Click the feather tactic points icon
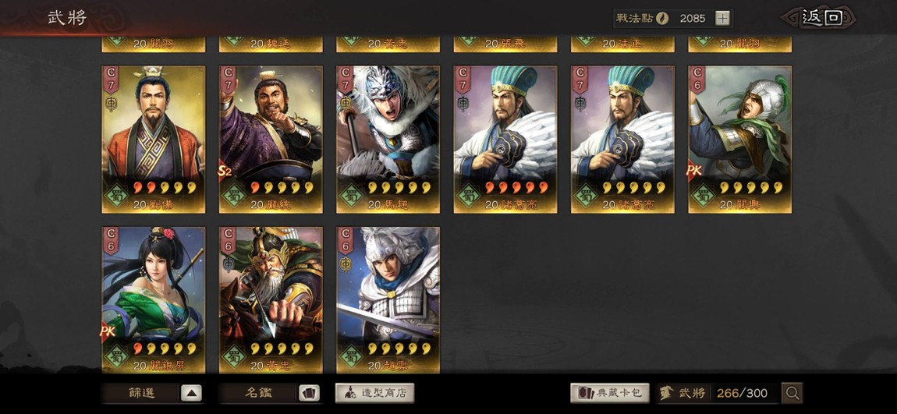The width and height of the screenshot is (897, 414). [662, 18]
